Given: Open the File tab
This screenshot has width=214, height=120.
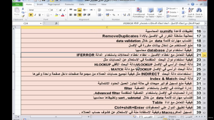Looking at the screenshot, I should coord(17,4).
